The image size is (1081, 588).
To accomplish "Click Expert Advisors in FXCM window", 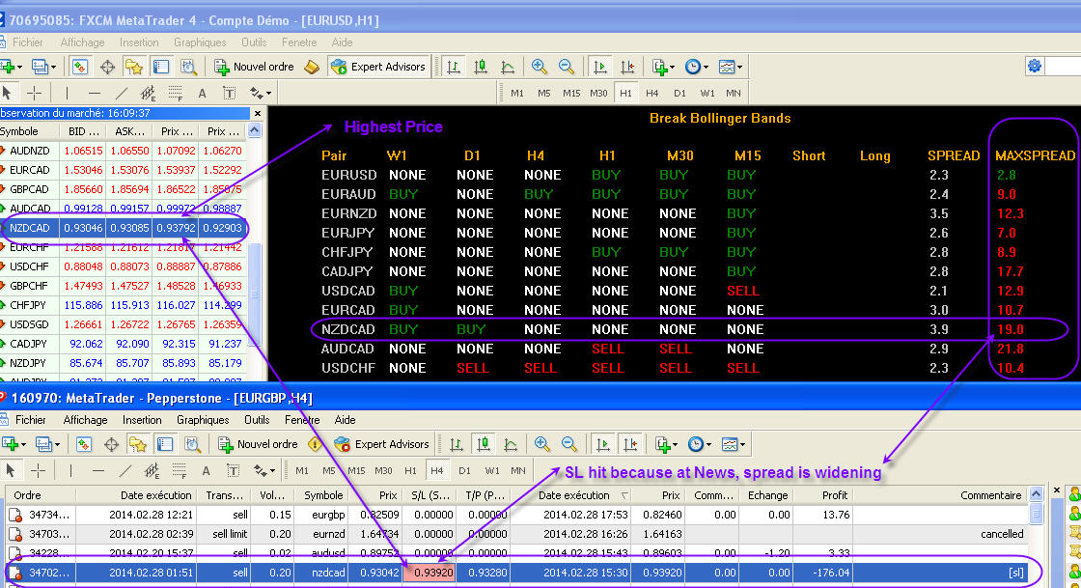I will pyautogui.click(x=378, y=67).
